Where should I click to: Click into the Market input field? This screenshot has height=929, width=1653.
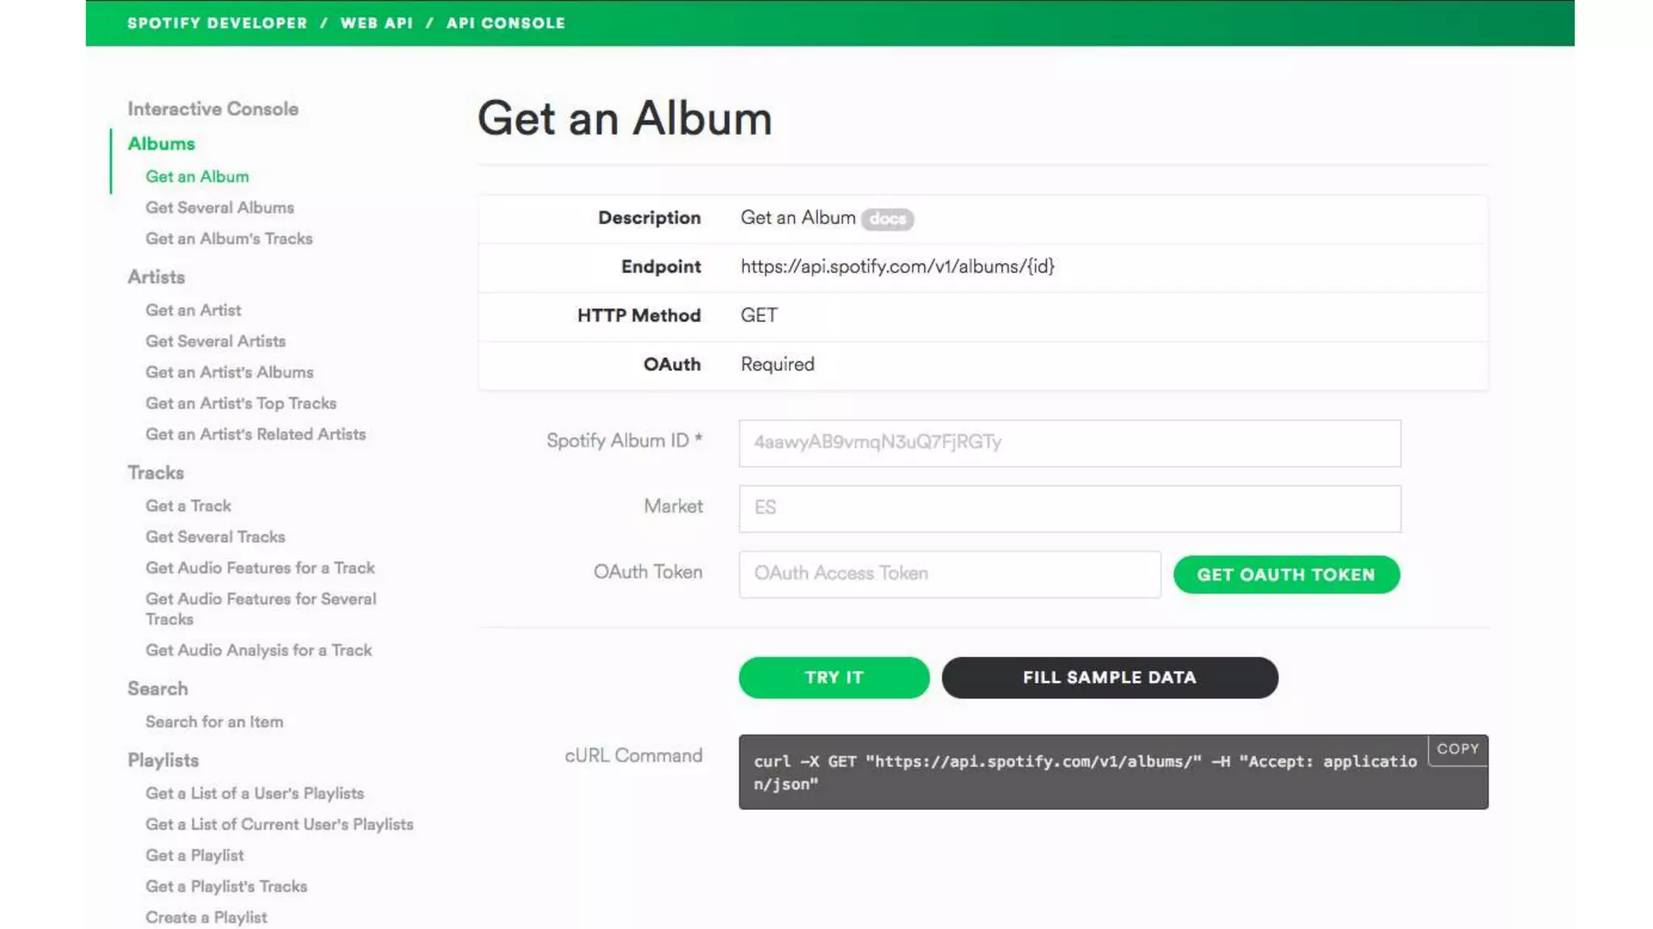pyautogui.click(x=1069, y=508)
